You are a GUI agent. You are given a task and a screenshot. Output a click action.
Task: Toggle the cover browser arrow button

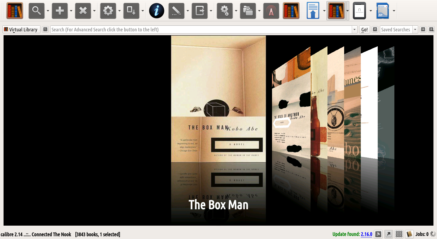click(x=389, y=234)
